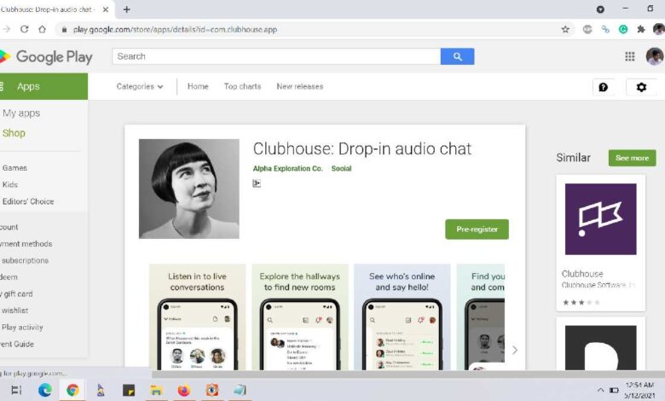This screenshot has height=401, width=665.
Task: Open the Google Play help icon
Action: point(603,87)
